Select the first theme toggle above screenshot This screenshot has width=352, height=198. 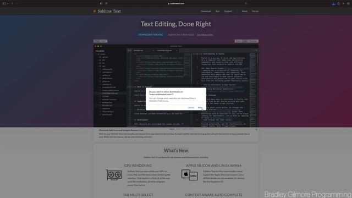[x=97, y=41]
